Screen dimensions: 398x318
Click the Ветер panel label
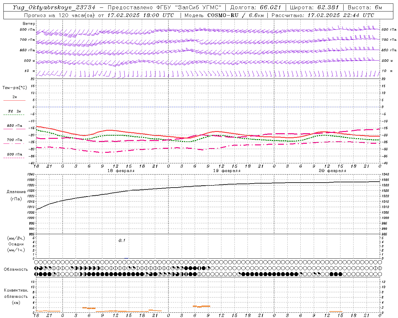pos(29,24)
